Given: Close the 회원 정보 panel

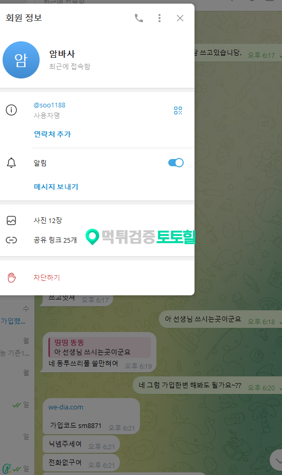Looking at the screenshot, I should [x=180, y=18].
